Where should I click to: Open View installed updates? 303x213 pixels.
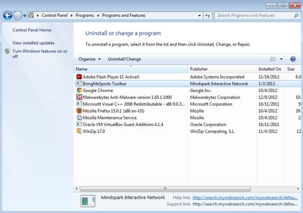33,43
